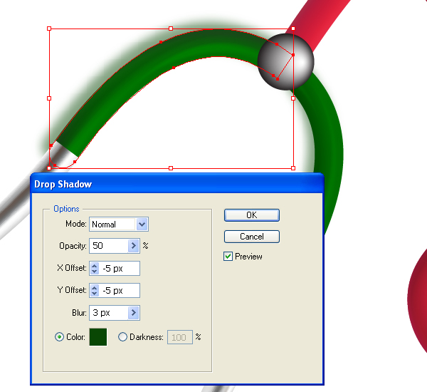Select the Color radio button

[x=59, y=337]
